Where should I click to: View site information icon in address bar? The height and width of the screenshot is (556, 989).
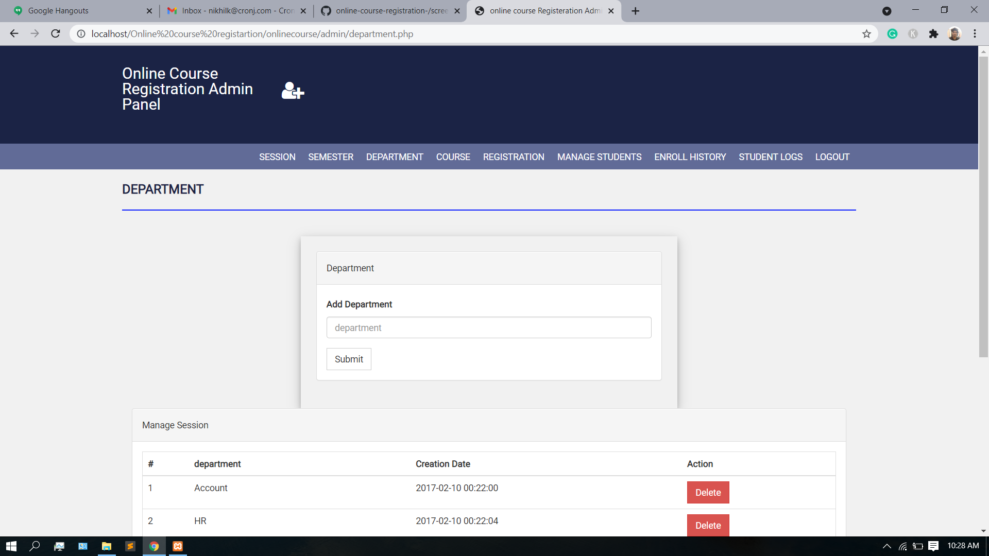point(81,34)
